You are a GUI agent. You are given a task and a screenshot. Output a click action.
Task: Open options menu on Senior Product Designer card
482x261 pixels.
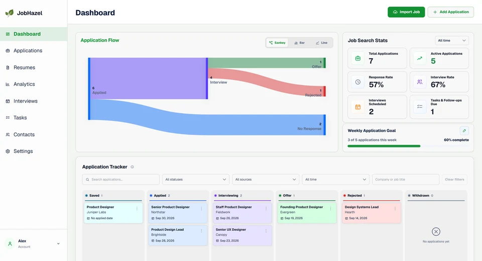[x=201, y=209]
